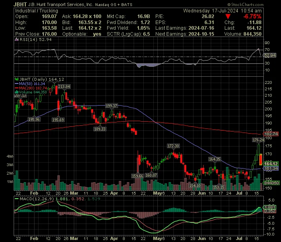Click the 154.10 low price label

pyautogui.click(x=195, y=185)
